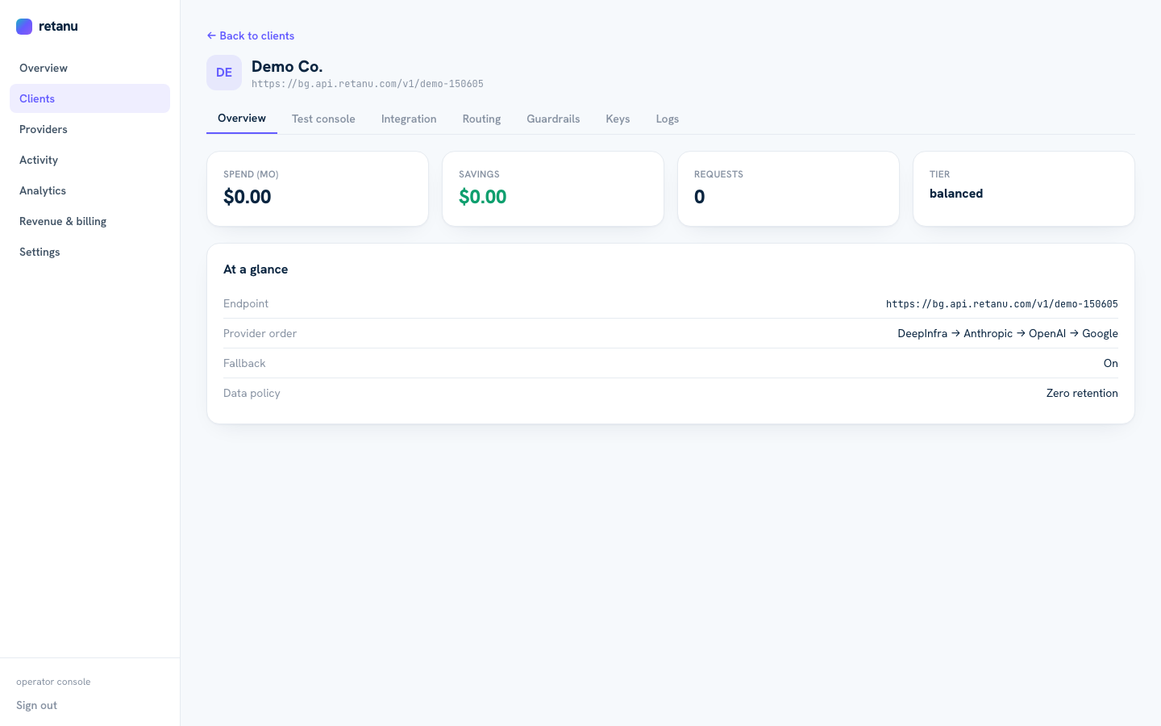Click the Savings $0.00 value
The image size is (1161, 726).
point(483,197)
